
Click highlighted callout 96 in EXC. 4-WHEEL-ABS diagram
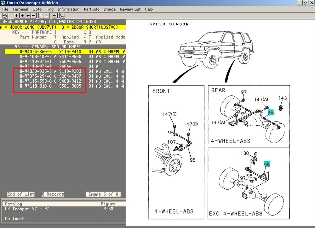click(266, 165)
